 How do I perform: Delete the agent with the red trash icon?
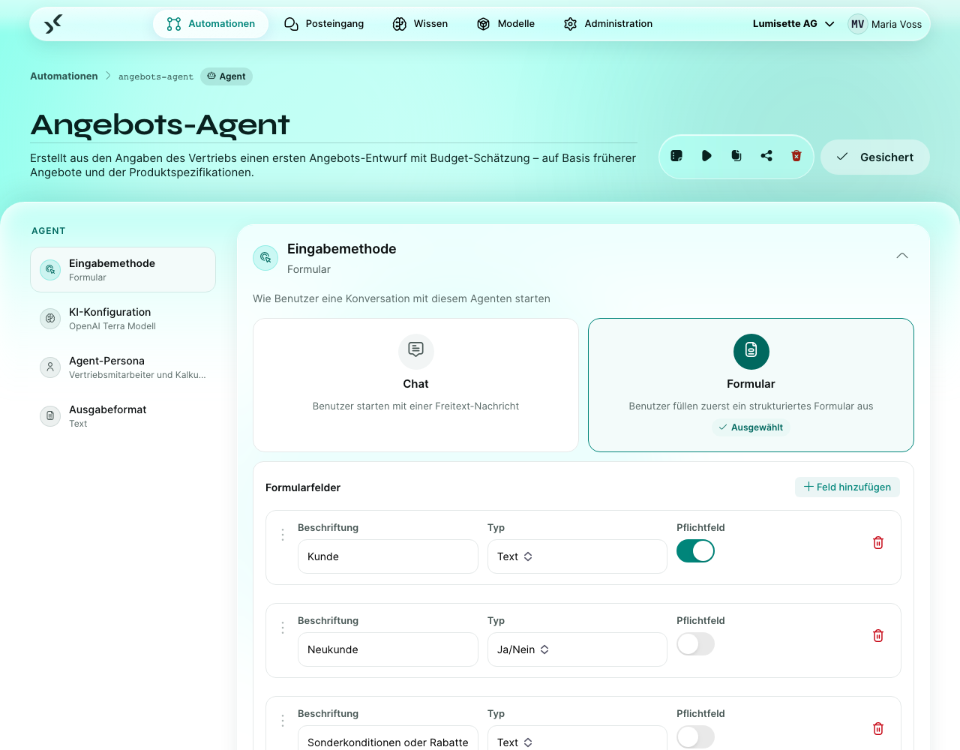click(796, 156)
